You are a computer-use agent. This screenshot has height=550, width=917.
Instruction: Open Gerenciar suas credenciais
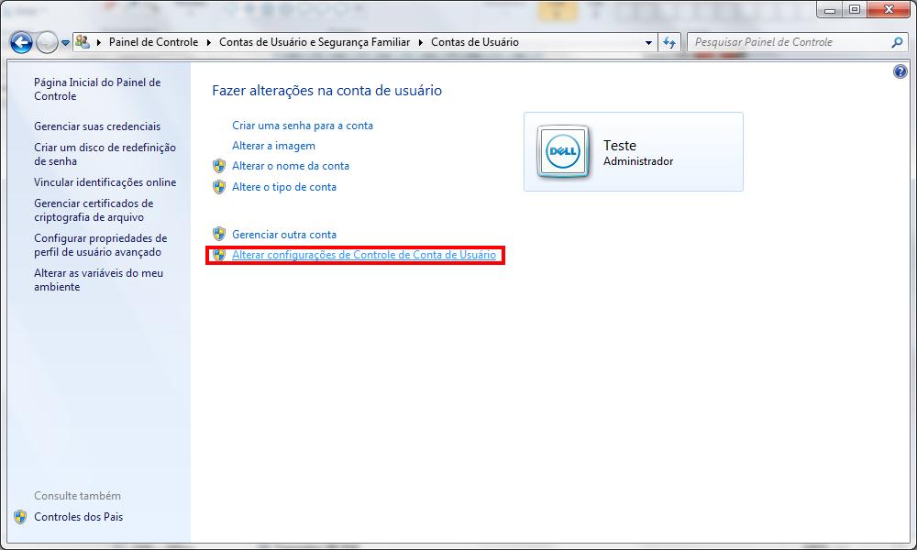click(x=97, y=126)
